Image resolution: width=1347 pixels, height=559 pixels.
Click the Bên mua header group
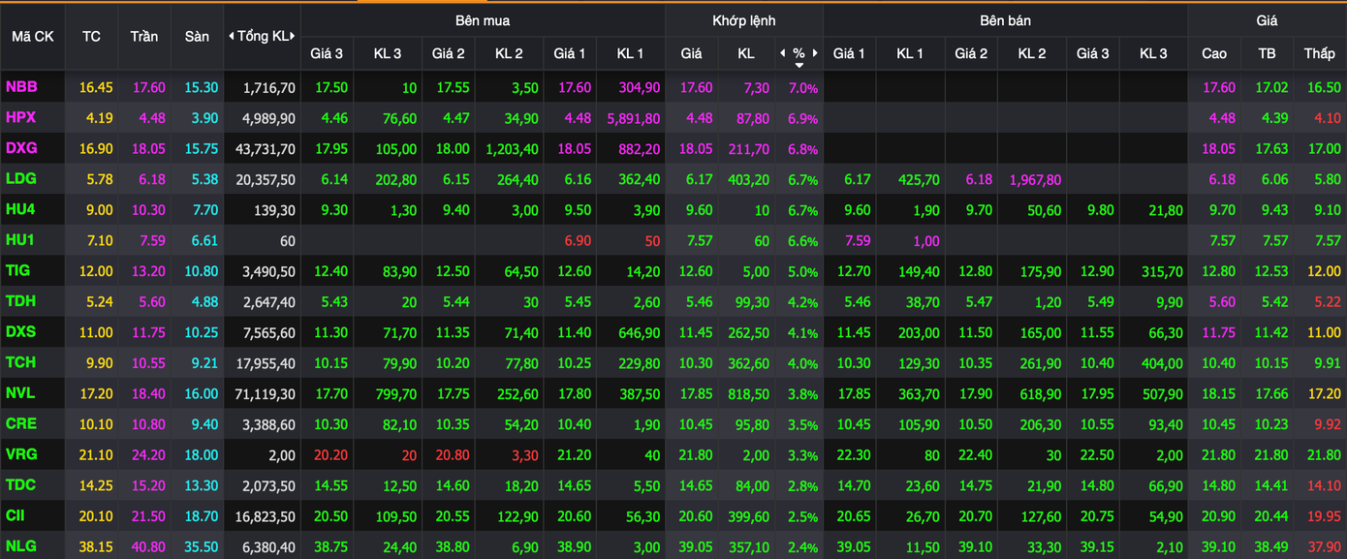click(483, 20)
